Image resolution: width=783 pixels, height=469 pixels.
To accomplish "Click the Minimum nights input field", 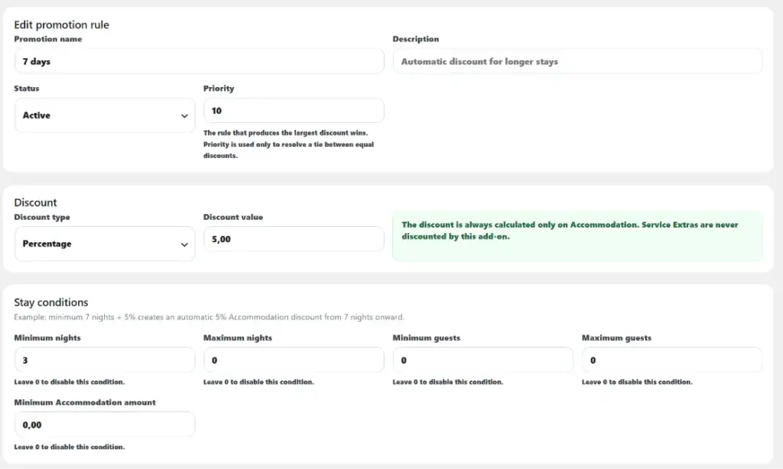I will pyautogui.click(x=105, y=360).
